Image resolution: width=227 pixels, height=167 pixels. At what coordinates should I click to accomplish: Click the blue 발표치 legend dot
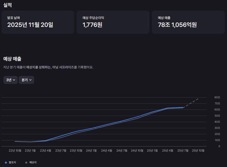(6, 162)
